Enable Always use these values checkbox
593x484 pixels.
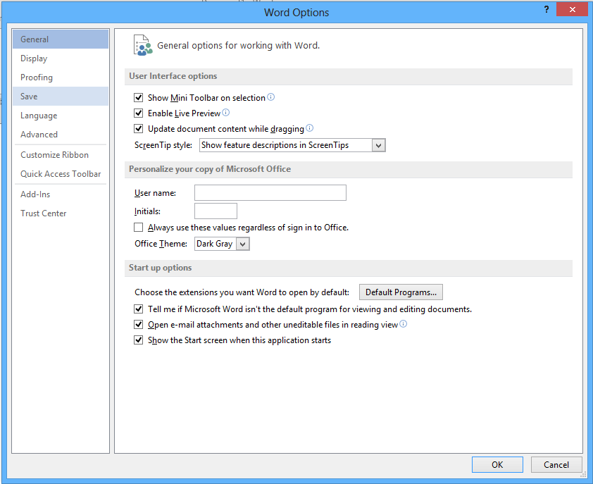pos(139,228)
